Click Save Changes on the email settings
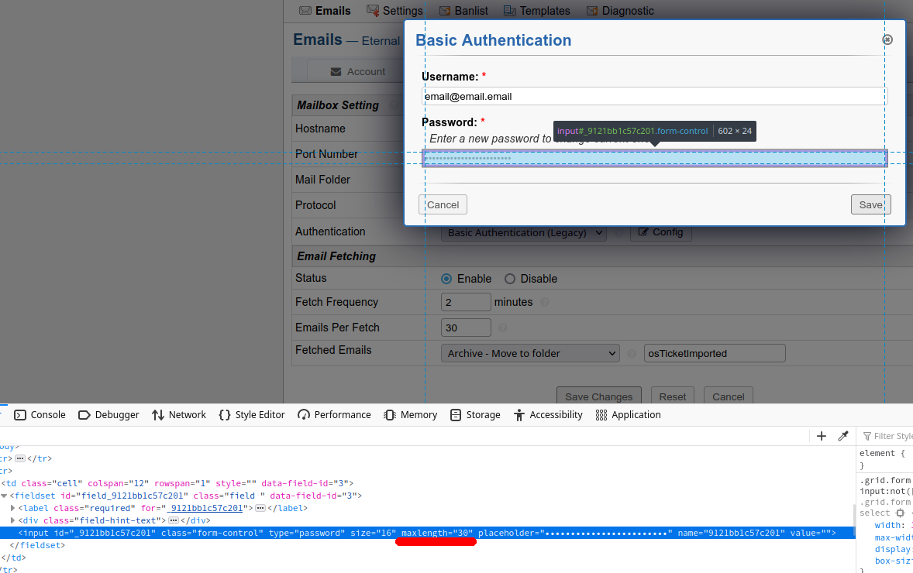Screen dimensions: 913x573 click(x=598, y=396)
